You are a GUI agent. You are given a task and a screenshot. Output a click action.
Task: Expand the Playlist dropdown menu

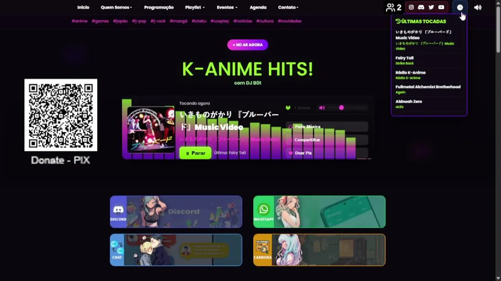(x=195, y=7)
